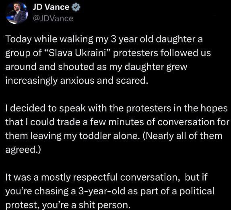Visit the @JDVance handle link
The height and width of the screenshot is (210, 231).
(x=53, y=19)
